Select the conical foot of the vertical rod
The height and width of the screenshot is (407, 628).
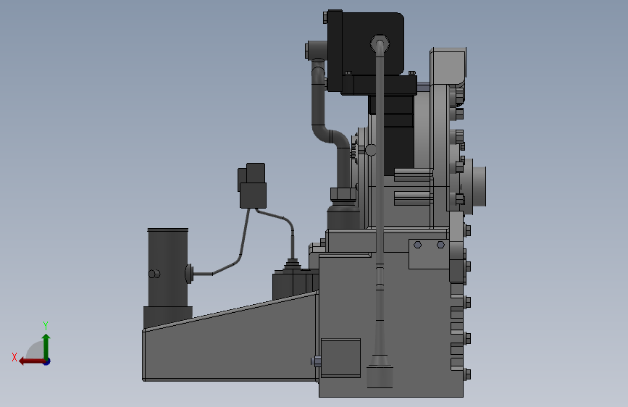380,371
